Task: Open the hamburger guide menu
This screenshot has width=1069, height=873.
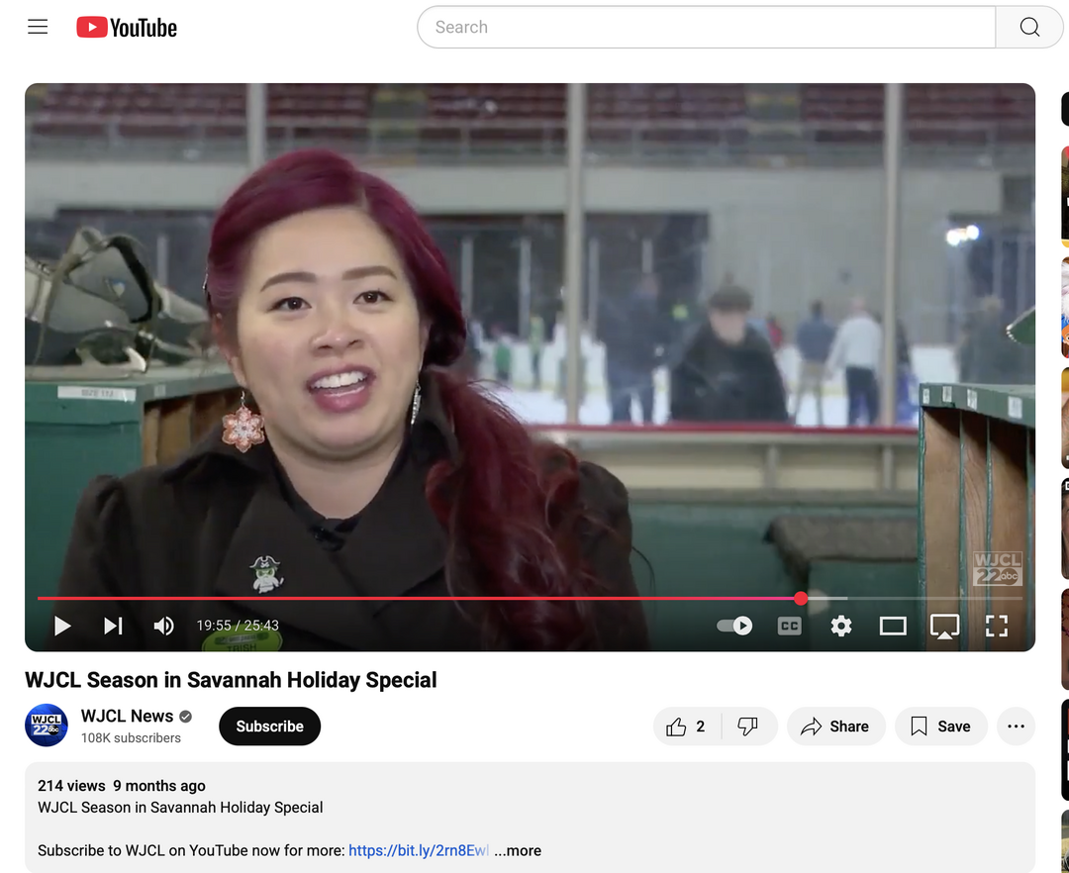Action: click(38, 27)
